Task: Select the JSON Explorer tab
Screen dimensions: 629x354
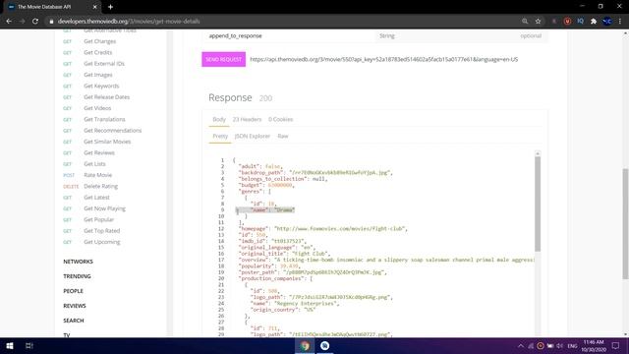Action: (x=253, y=136)
